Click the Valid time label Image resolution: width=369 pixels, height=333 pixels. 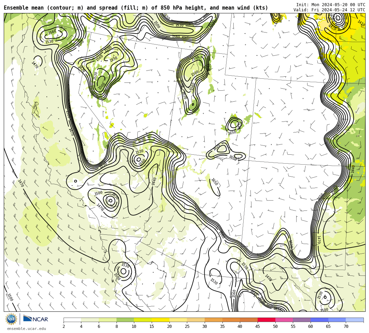pos(329,10)
